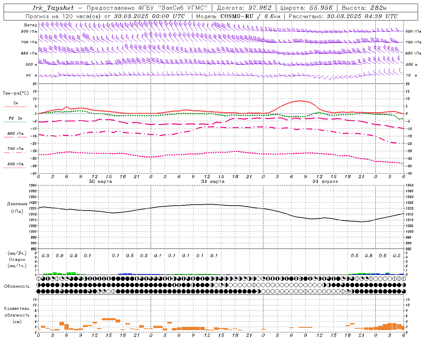Click the Облачность panel label

[x=17, y=286]
